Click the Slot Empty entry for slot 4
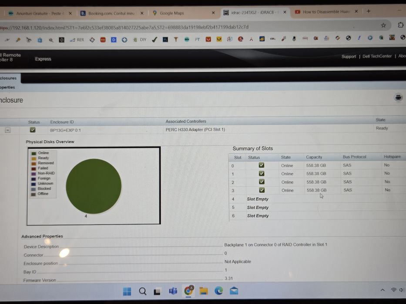This screenshot has width=406, height=304. pyautogui.click(x=258, y=199)
